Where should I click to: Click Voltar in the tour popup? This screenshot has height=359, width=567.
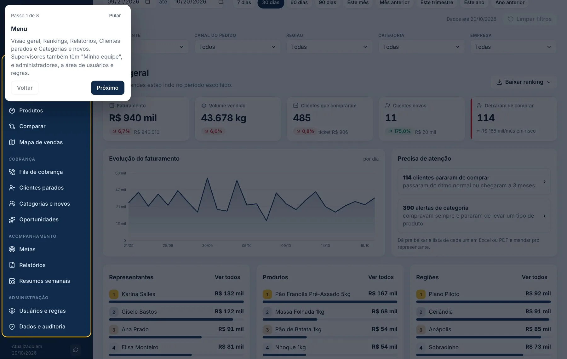(25, 88)
